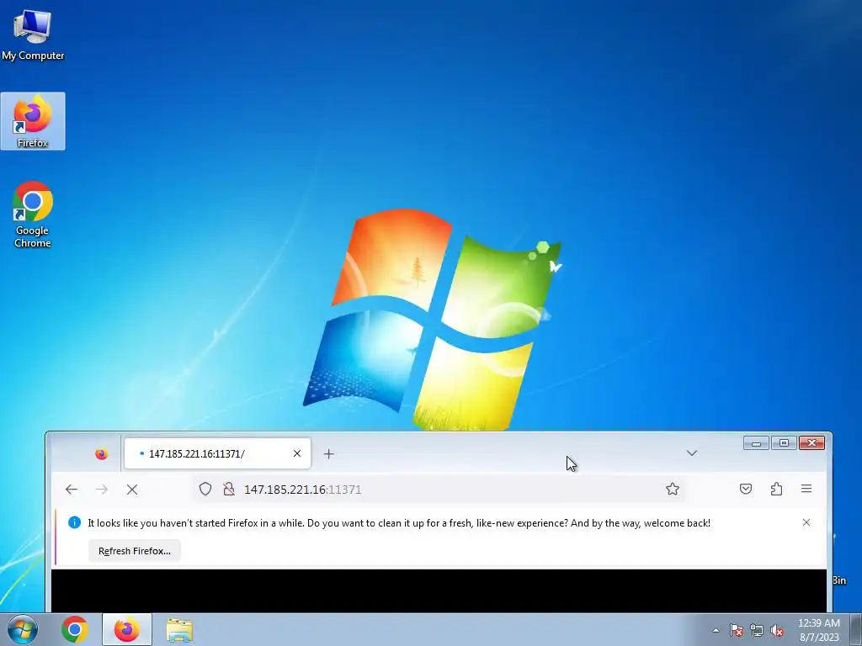Click the black page content area
The height and width of the screenshot is (646, 862).
tap(439, 590)
